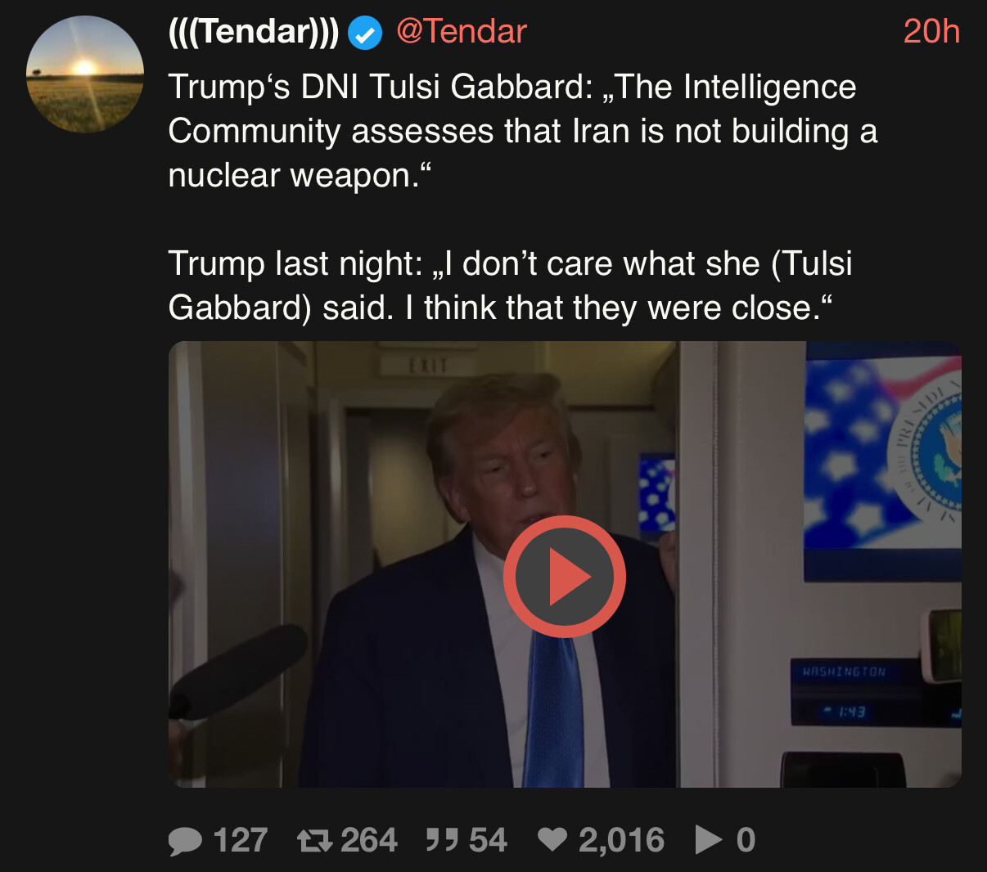Open the sunset profile avatar

(85, 74)
